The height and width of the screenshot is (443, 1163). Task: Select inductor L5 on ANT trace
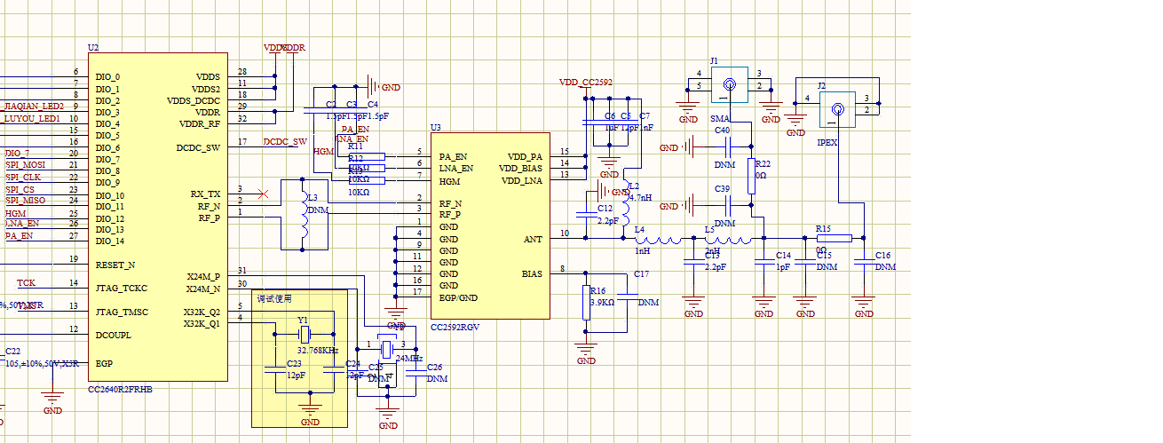click(x=728, y=238)
